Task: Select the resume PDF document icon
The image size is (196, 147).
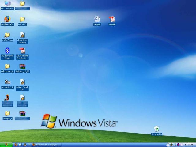Action: (112, 21)
